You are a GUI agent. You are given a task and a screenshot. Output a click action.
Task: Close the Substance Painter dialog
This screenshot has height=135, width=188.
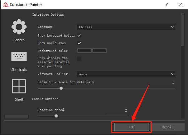coord(181,5)
